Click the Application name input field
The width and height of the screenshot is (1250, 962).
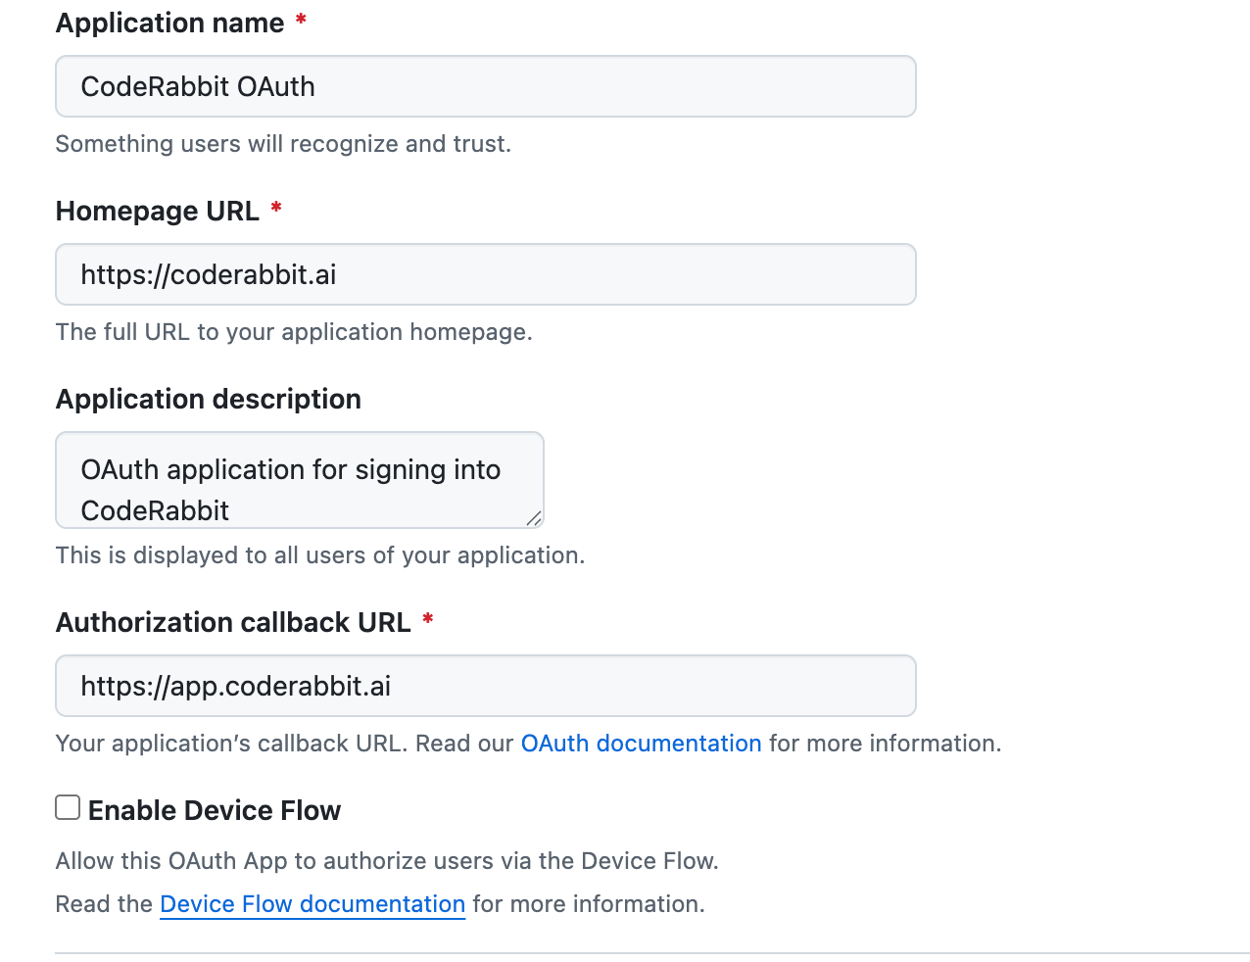(x=486, y=86)
